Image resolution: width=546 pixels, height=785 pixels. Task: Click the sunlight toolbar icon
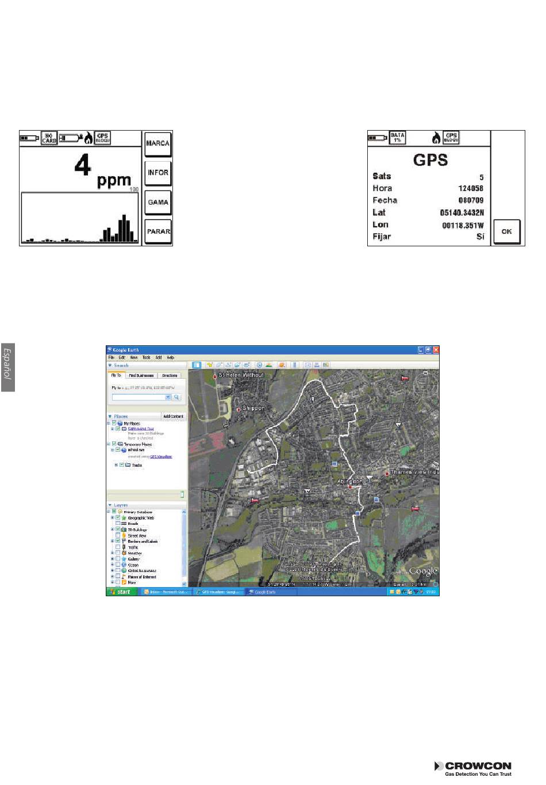268,365
